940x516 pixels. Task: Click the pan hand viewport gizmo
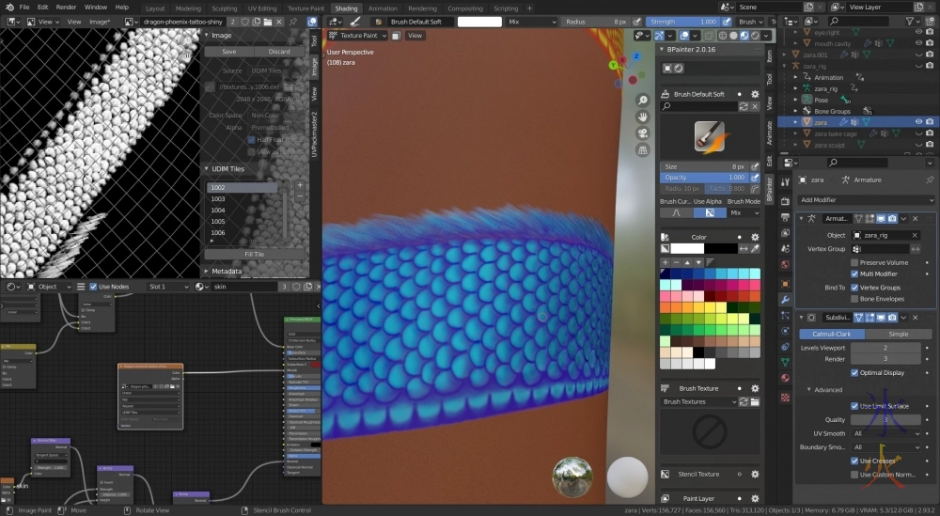click(643, 117)
